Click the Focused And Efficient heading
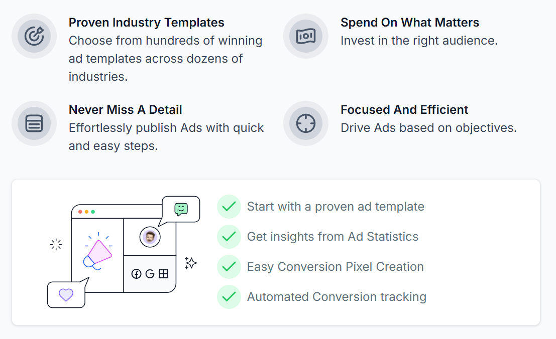This screenshot has height=339, width=556. [404, 110]
